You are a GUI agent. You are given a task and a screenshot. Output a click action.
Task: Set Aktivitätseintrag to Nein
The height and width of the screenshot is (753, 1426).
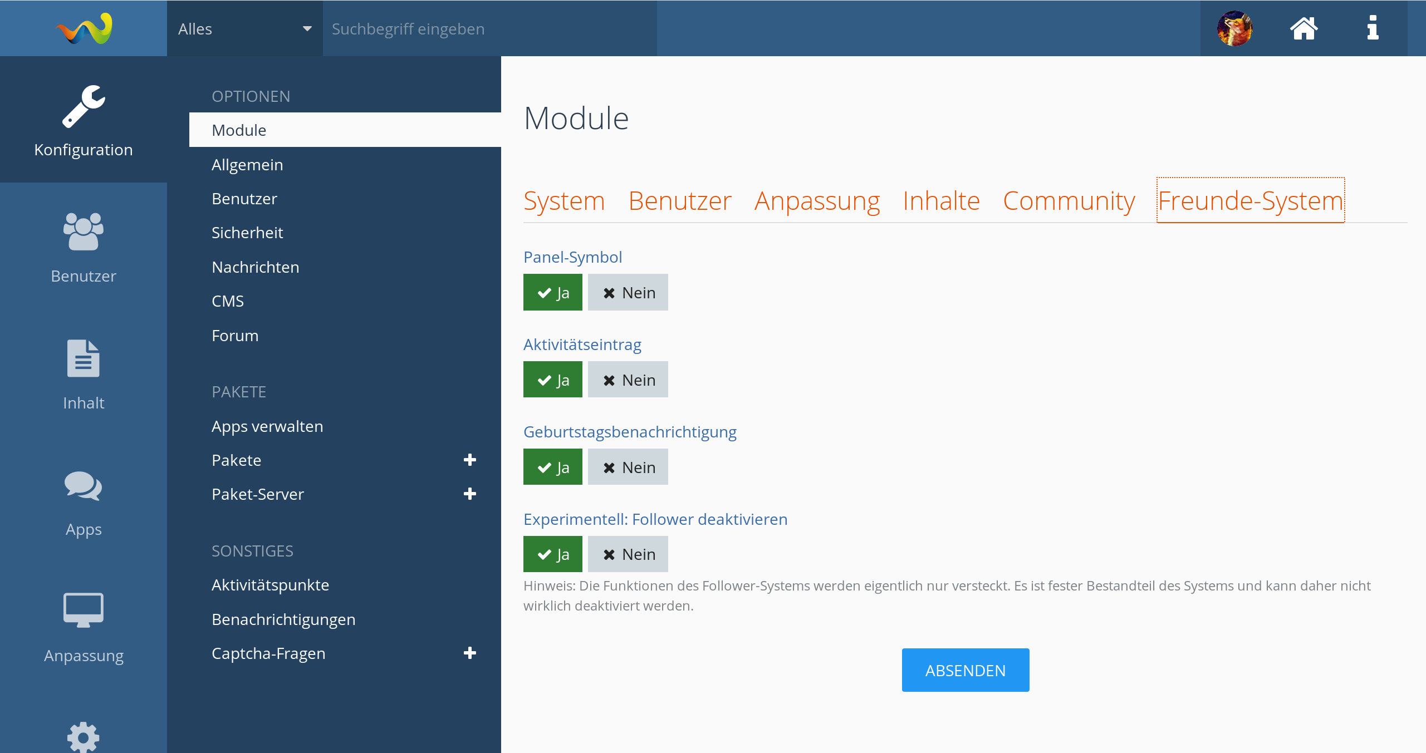point(628,380)
